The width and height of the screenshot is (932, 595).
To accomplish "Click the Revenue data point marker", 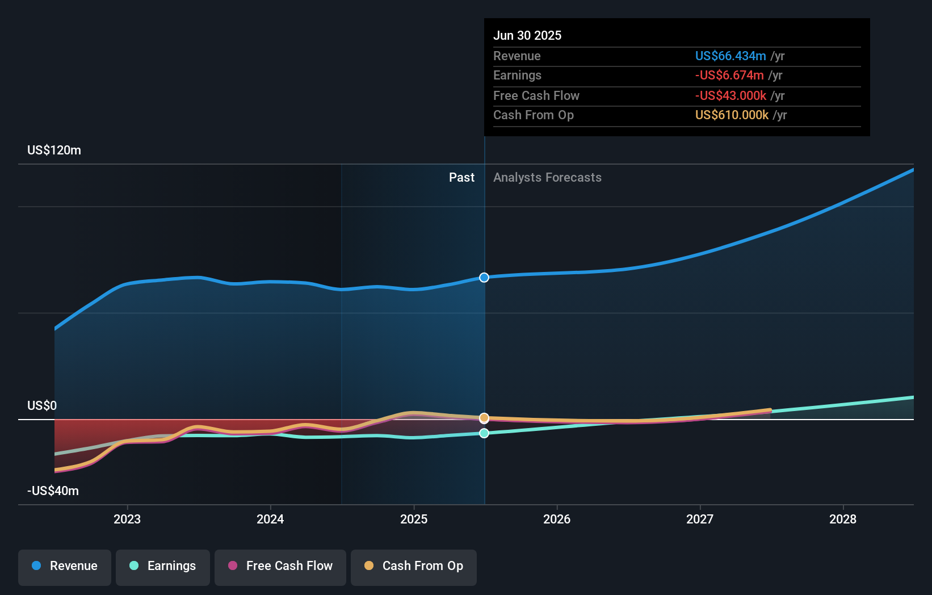I will [x=484, y=278].
